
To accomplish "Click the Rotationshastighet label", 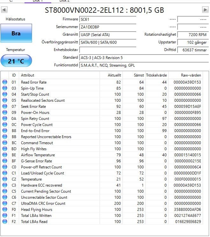I will 160,34.
